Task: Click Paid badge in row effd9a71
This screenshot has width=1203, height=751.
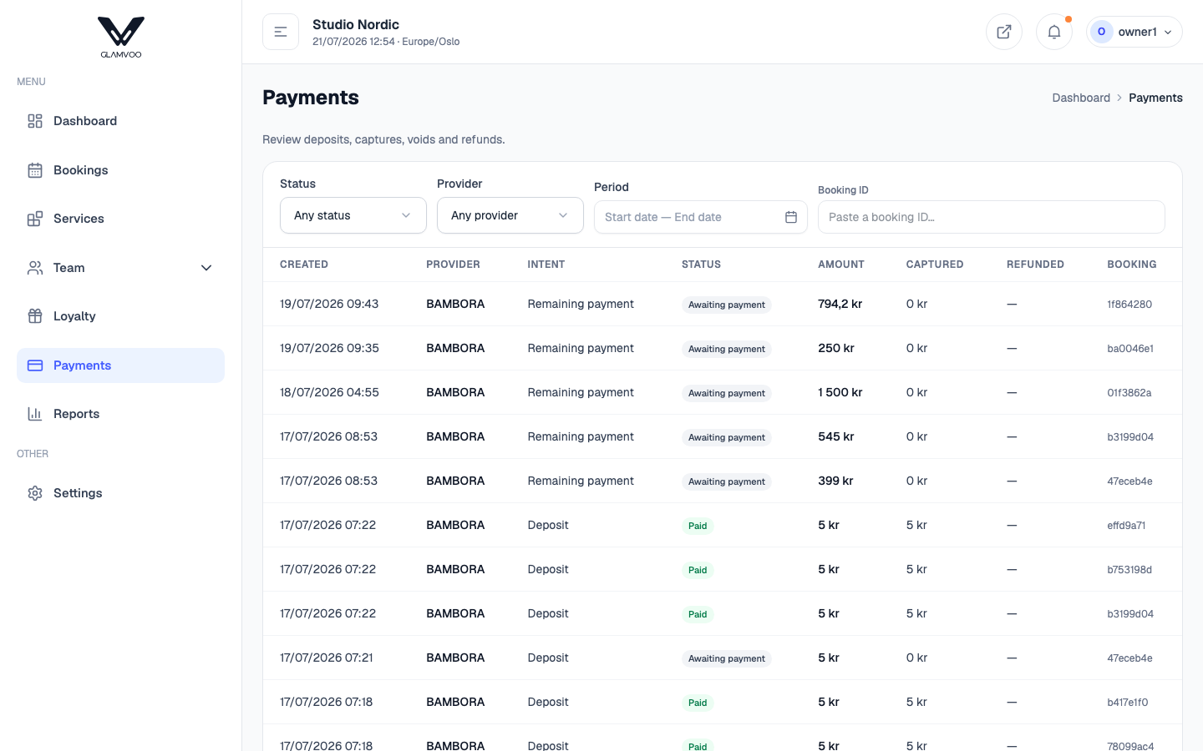Action: click(698, 526)
